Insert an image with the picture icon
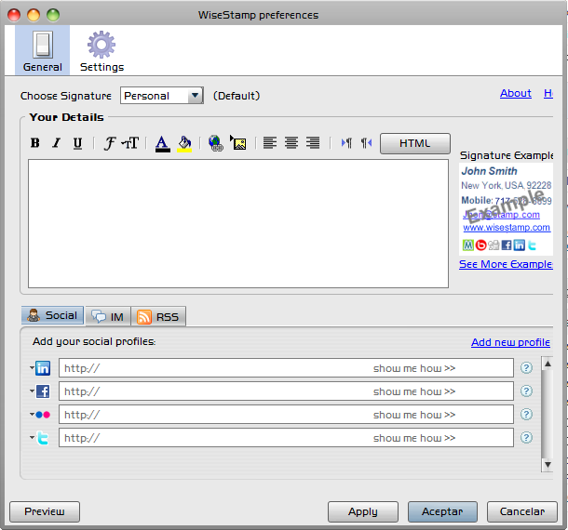This screenshot has height=530, width=568. [x=238, y=142]
